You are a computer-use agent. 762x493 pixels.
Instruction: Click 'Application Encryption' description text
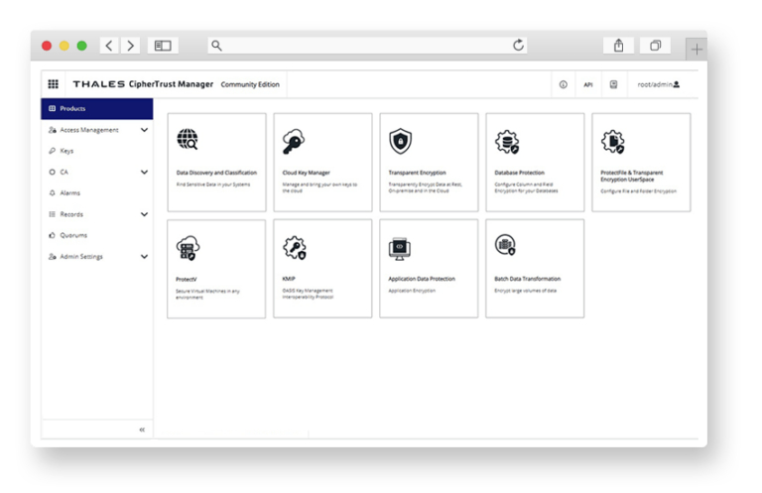click(412, 291)
